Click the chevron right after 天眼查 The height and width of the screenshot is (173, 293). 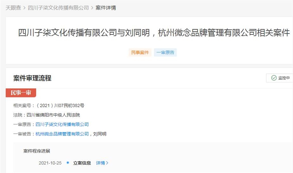click(24, 8)
